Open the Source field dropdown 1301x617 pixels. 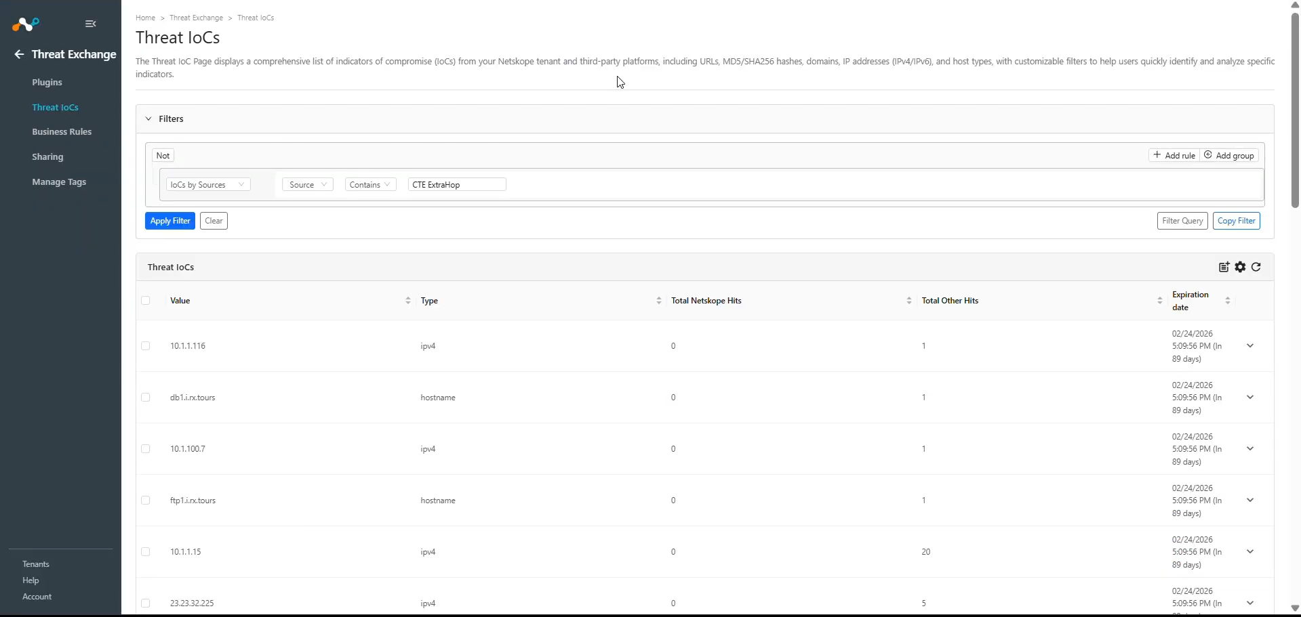308,185
